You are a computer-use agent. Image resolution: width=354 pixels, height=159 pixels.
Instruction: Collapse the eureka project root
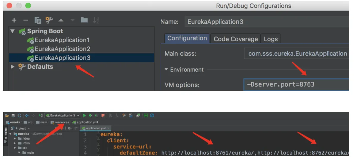click(x=10, y=134)
